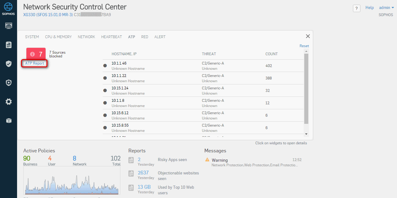The width and height of the screenshot is (397, 198).
Task: Click the scrollbar down arrow in ATP list
Action: (x=306, y=134)
